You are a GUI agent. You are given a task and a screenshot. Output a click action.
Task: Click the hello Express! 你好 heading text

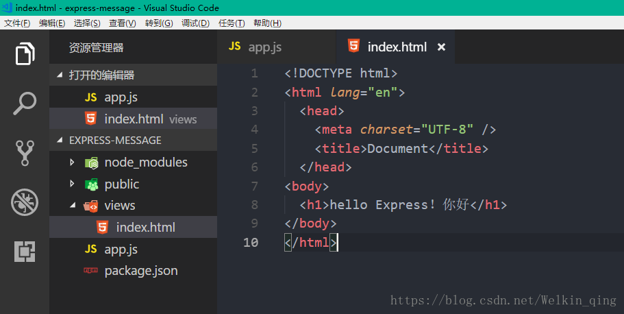(400, 205)
